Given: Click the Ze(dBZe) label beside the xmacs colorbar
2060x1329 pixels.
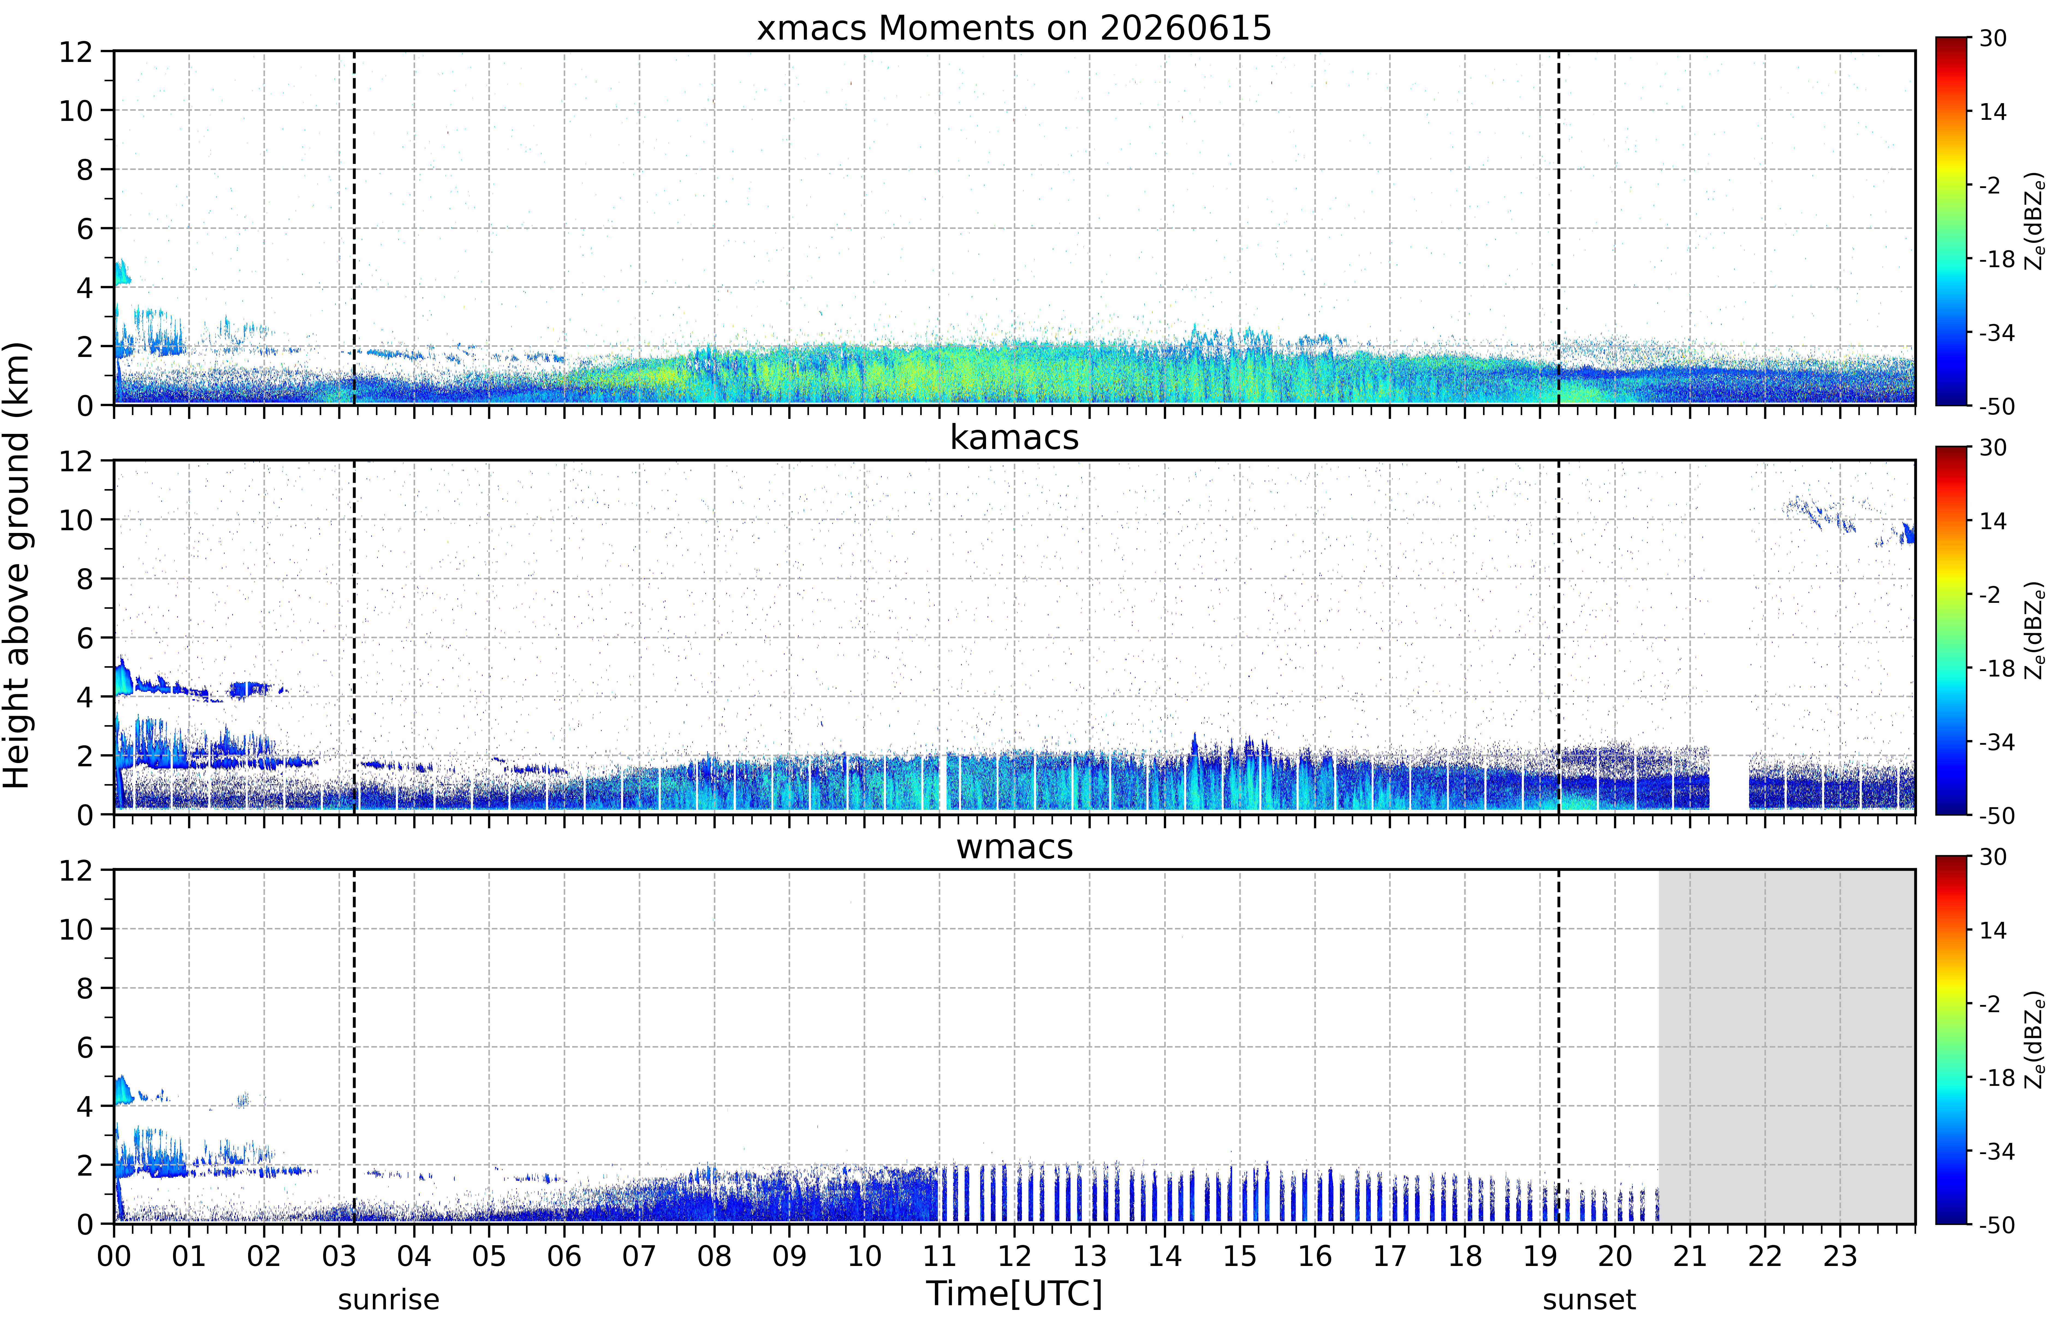Looking at the screenshot, I should pyautogui.click(x=2035, y=221).
